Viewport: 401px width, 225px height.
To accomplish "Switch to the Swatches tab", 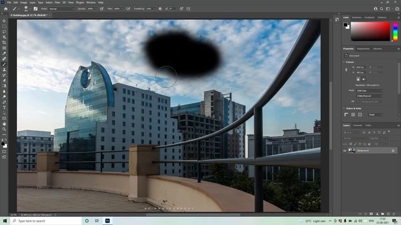I will pos(357,17).
